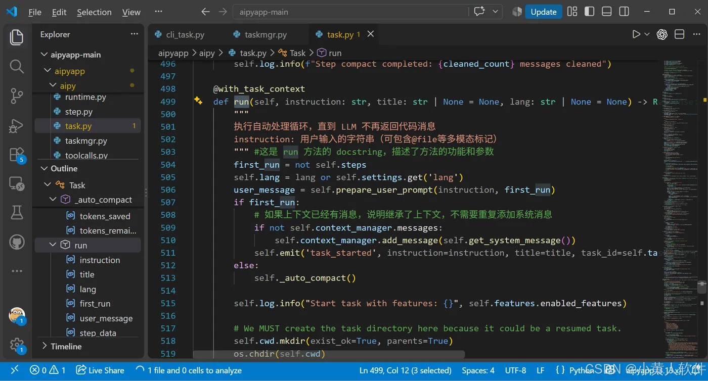Collapse the aipyapp-main root folder
The height and width of the screenshot is (381, 708).
(x=43, y=55)
